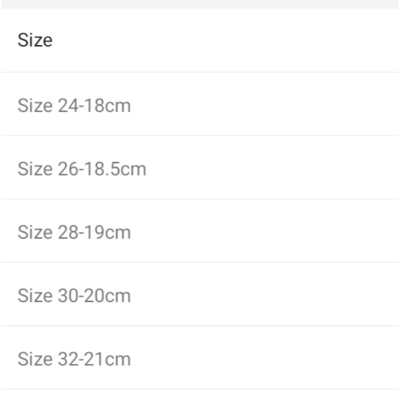This screenshot has height=400, width=400.
Task: Tap the 28-19cm size row
Action: click(200, 232)
